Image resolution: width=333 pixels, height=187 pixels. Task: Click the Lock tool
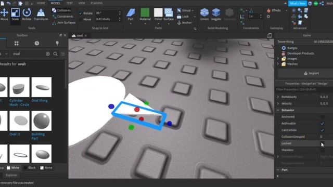click(x=183, y=16)
